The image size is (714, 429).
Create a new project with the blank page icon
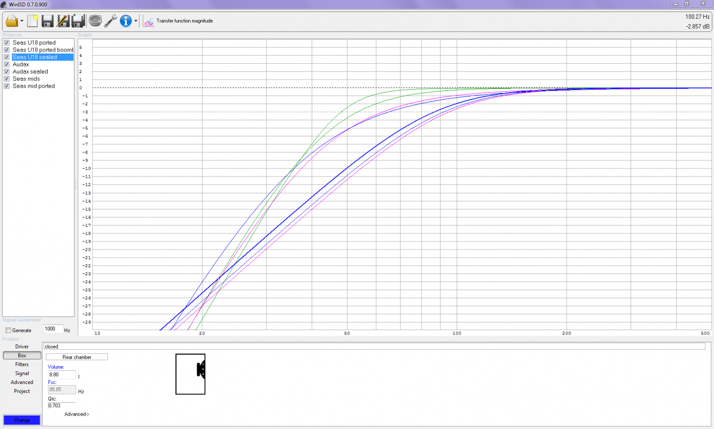[x=33, y=21]
